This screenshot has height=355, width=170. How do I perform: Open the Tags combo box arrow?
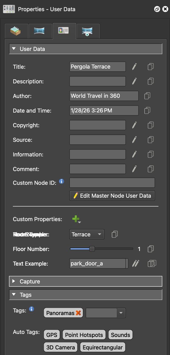click(x=121, y=313)
